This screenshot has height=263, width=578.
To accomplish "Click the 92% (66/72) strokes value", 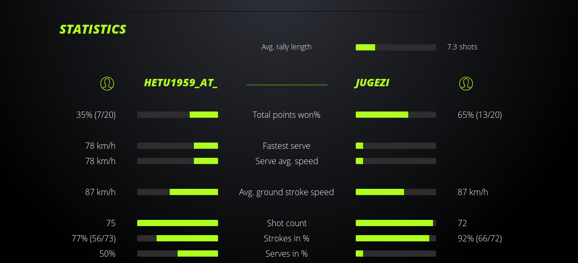I will click(x=480, y=238).
